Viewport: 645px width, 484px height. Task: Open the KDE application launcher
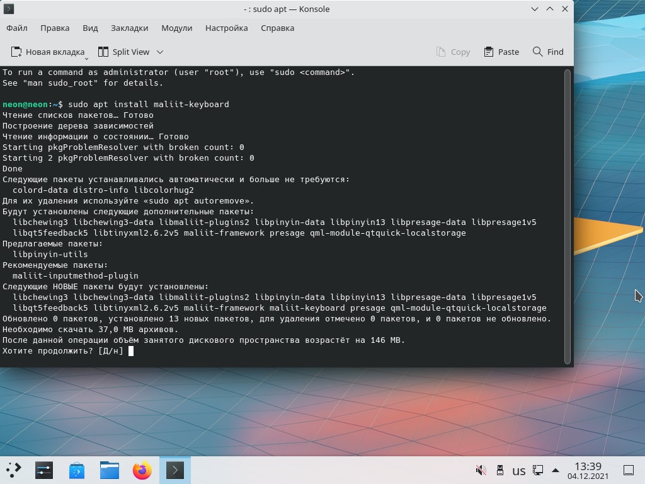(13, 470)
